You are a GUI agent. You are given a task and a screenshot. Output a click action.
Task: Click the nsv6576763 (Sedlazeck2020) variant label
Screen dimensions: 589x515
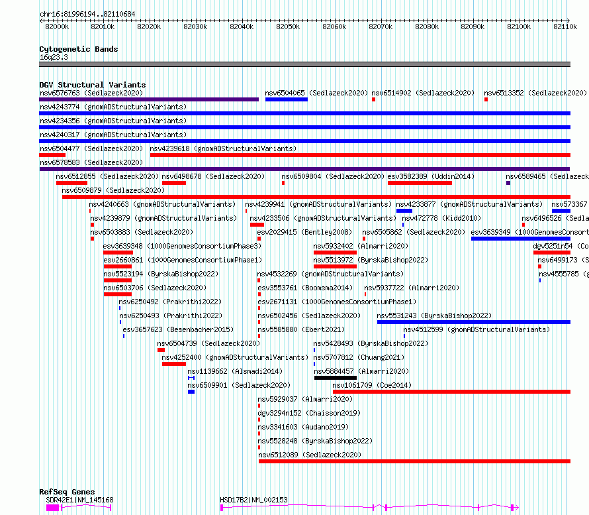(x=91, y=93)
